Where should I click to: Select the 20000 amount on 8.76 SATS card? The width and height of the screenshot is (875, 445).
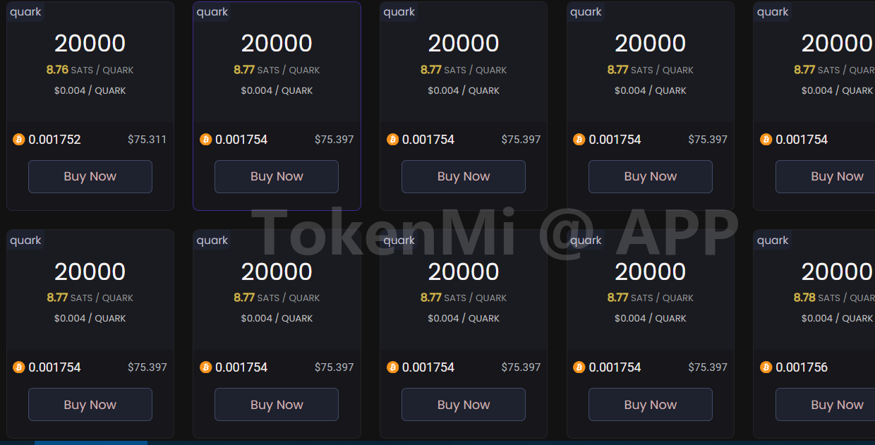point(90,43)
